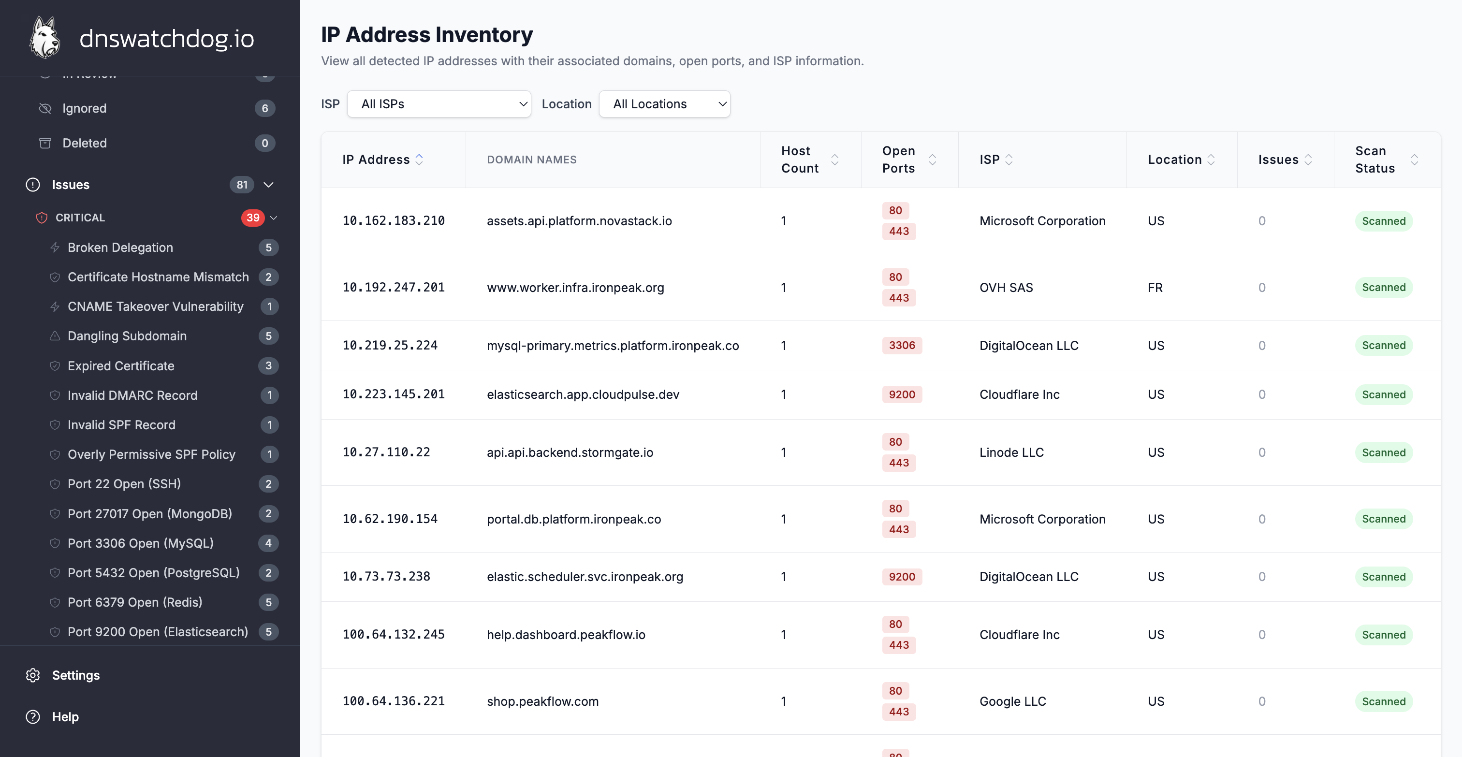Sort by Location column arrows

point(1211,160)
